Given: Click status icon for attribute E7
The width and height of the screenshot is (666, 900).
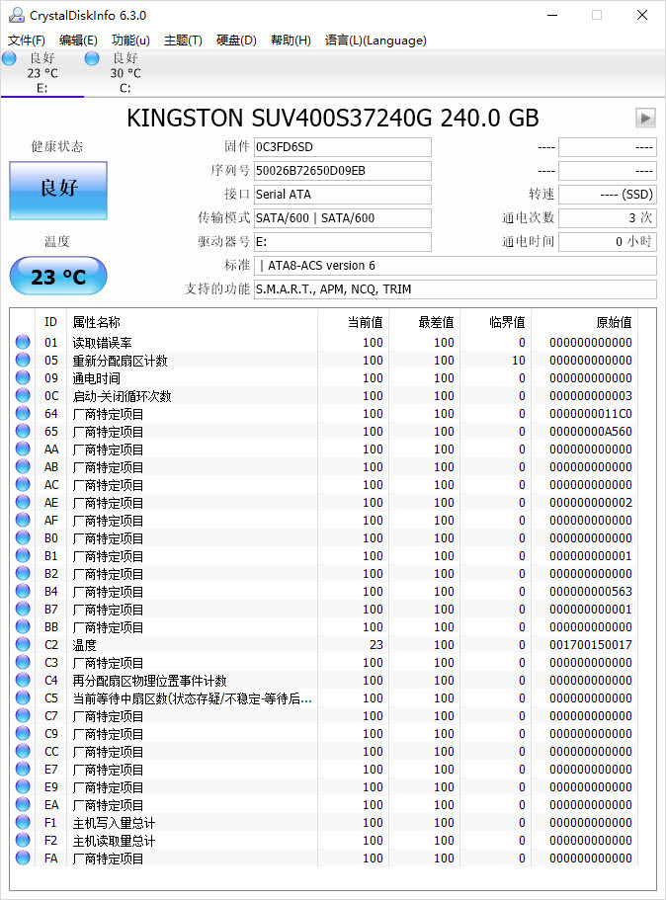Looking at the screenshot, I should pyautogui.click(x=23, y=770).
